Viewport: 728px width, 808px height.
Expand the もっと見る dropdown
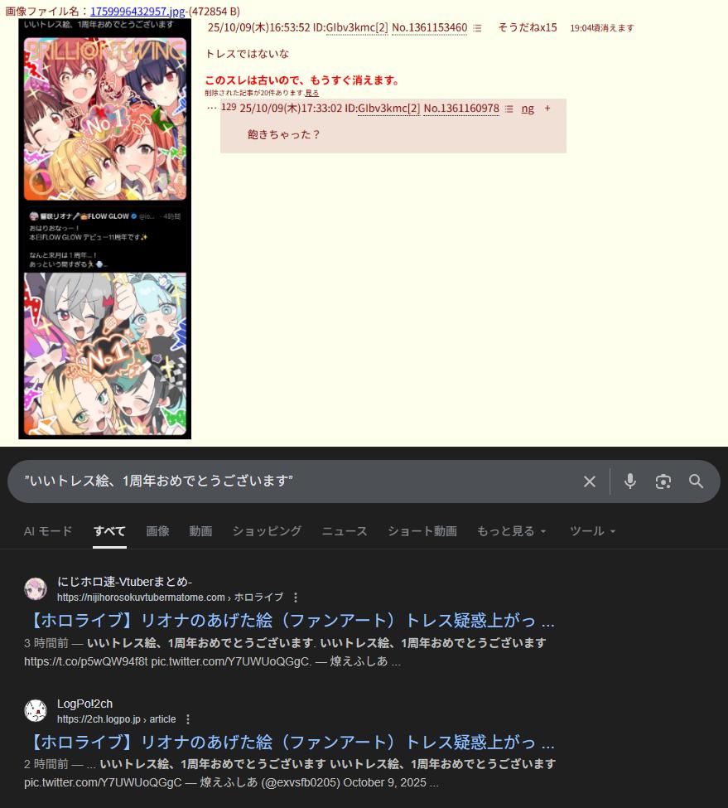coord(511,530)
